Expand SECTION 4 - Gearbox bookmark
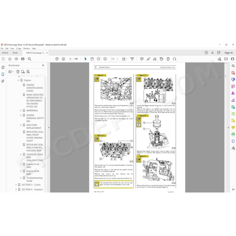 pos(16,189)
